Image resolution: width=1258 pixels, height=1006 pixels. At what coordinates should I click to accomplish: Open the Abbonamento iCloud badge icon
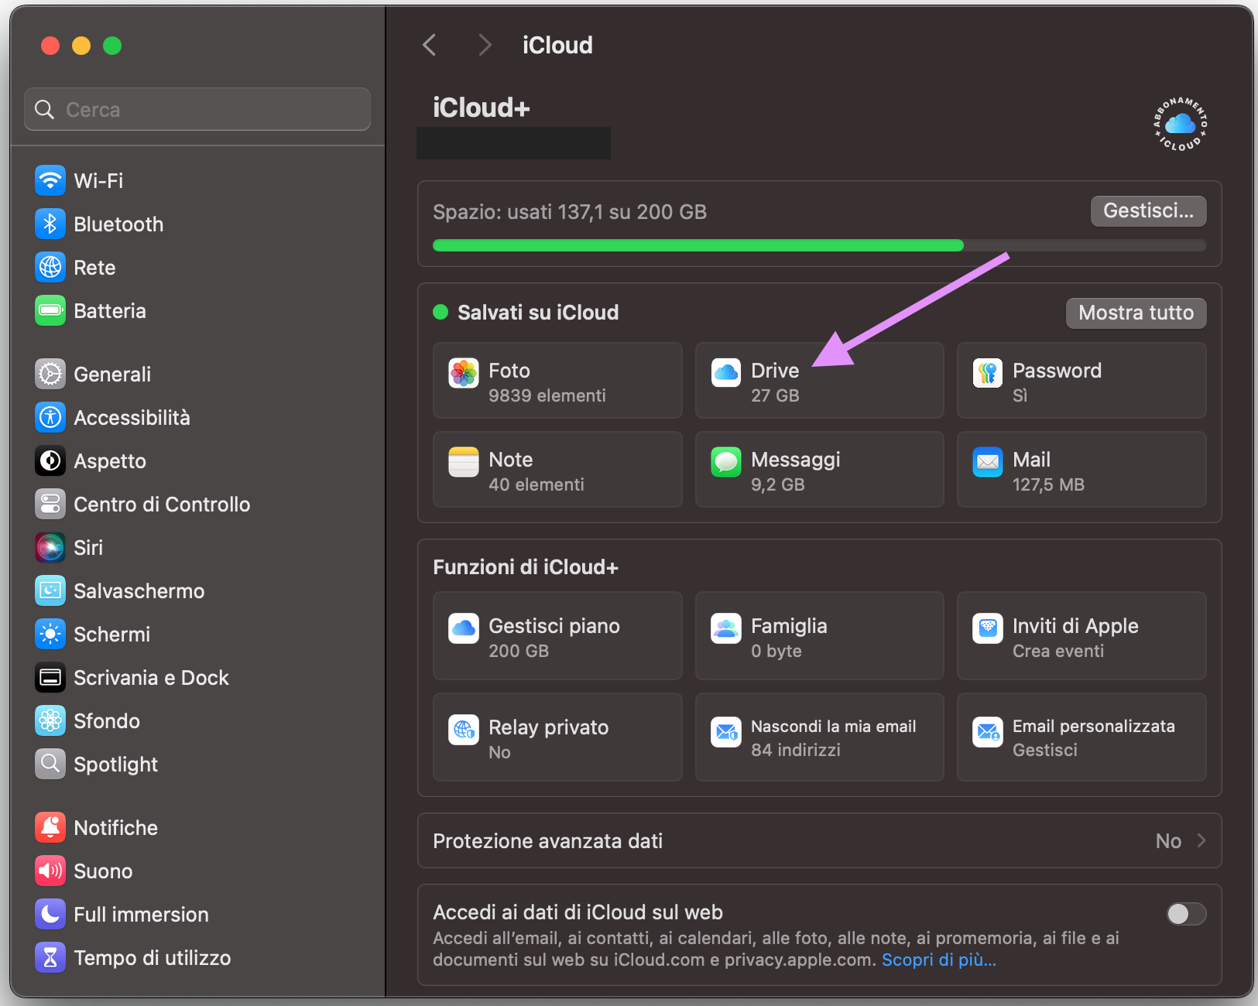coord(1178,124)
